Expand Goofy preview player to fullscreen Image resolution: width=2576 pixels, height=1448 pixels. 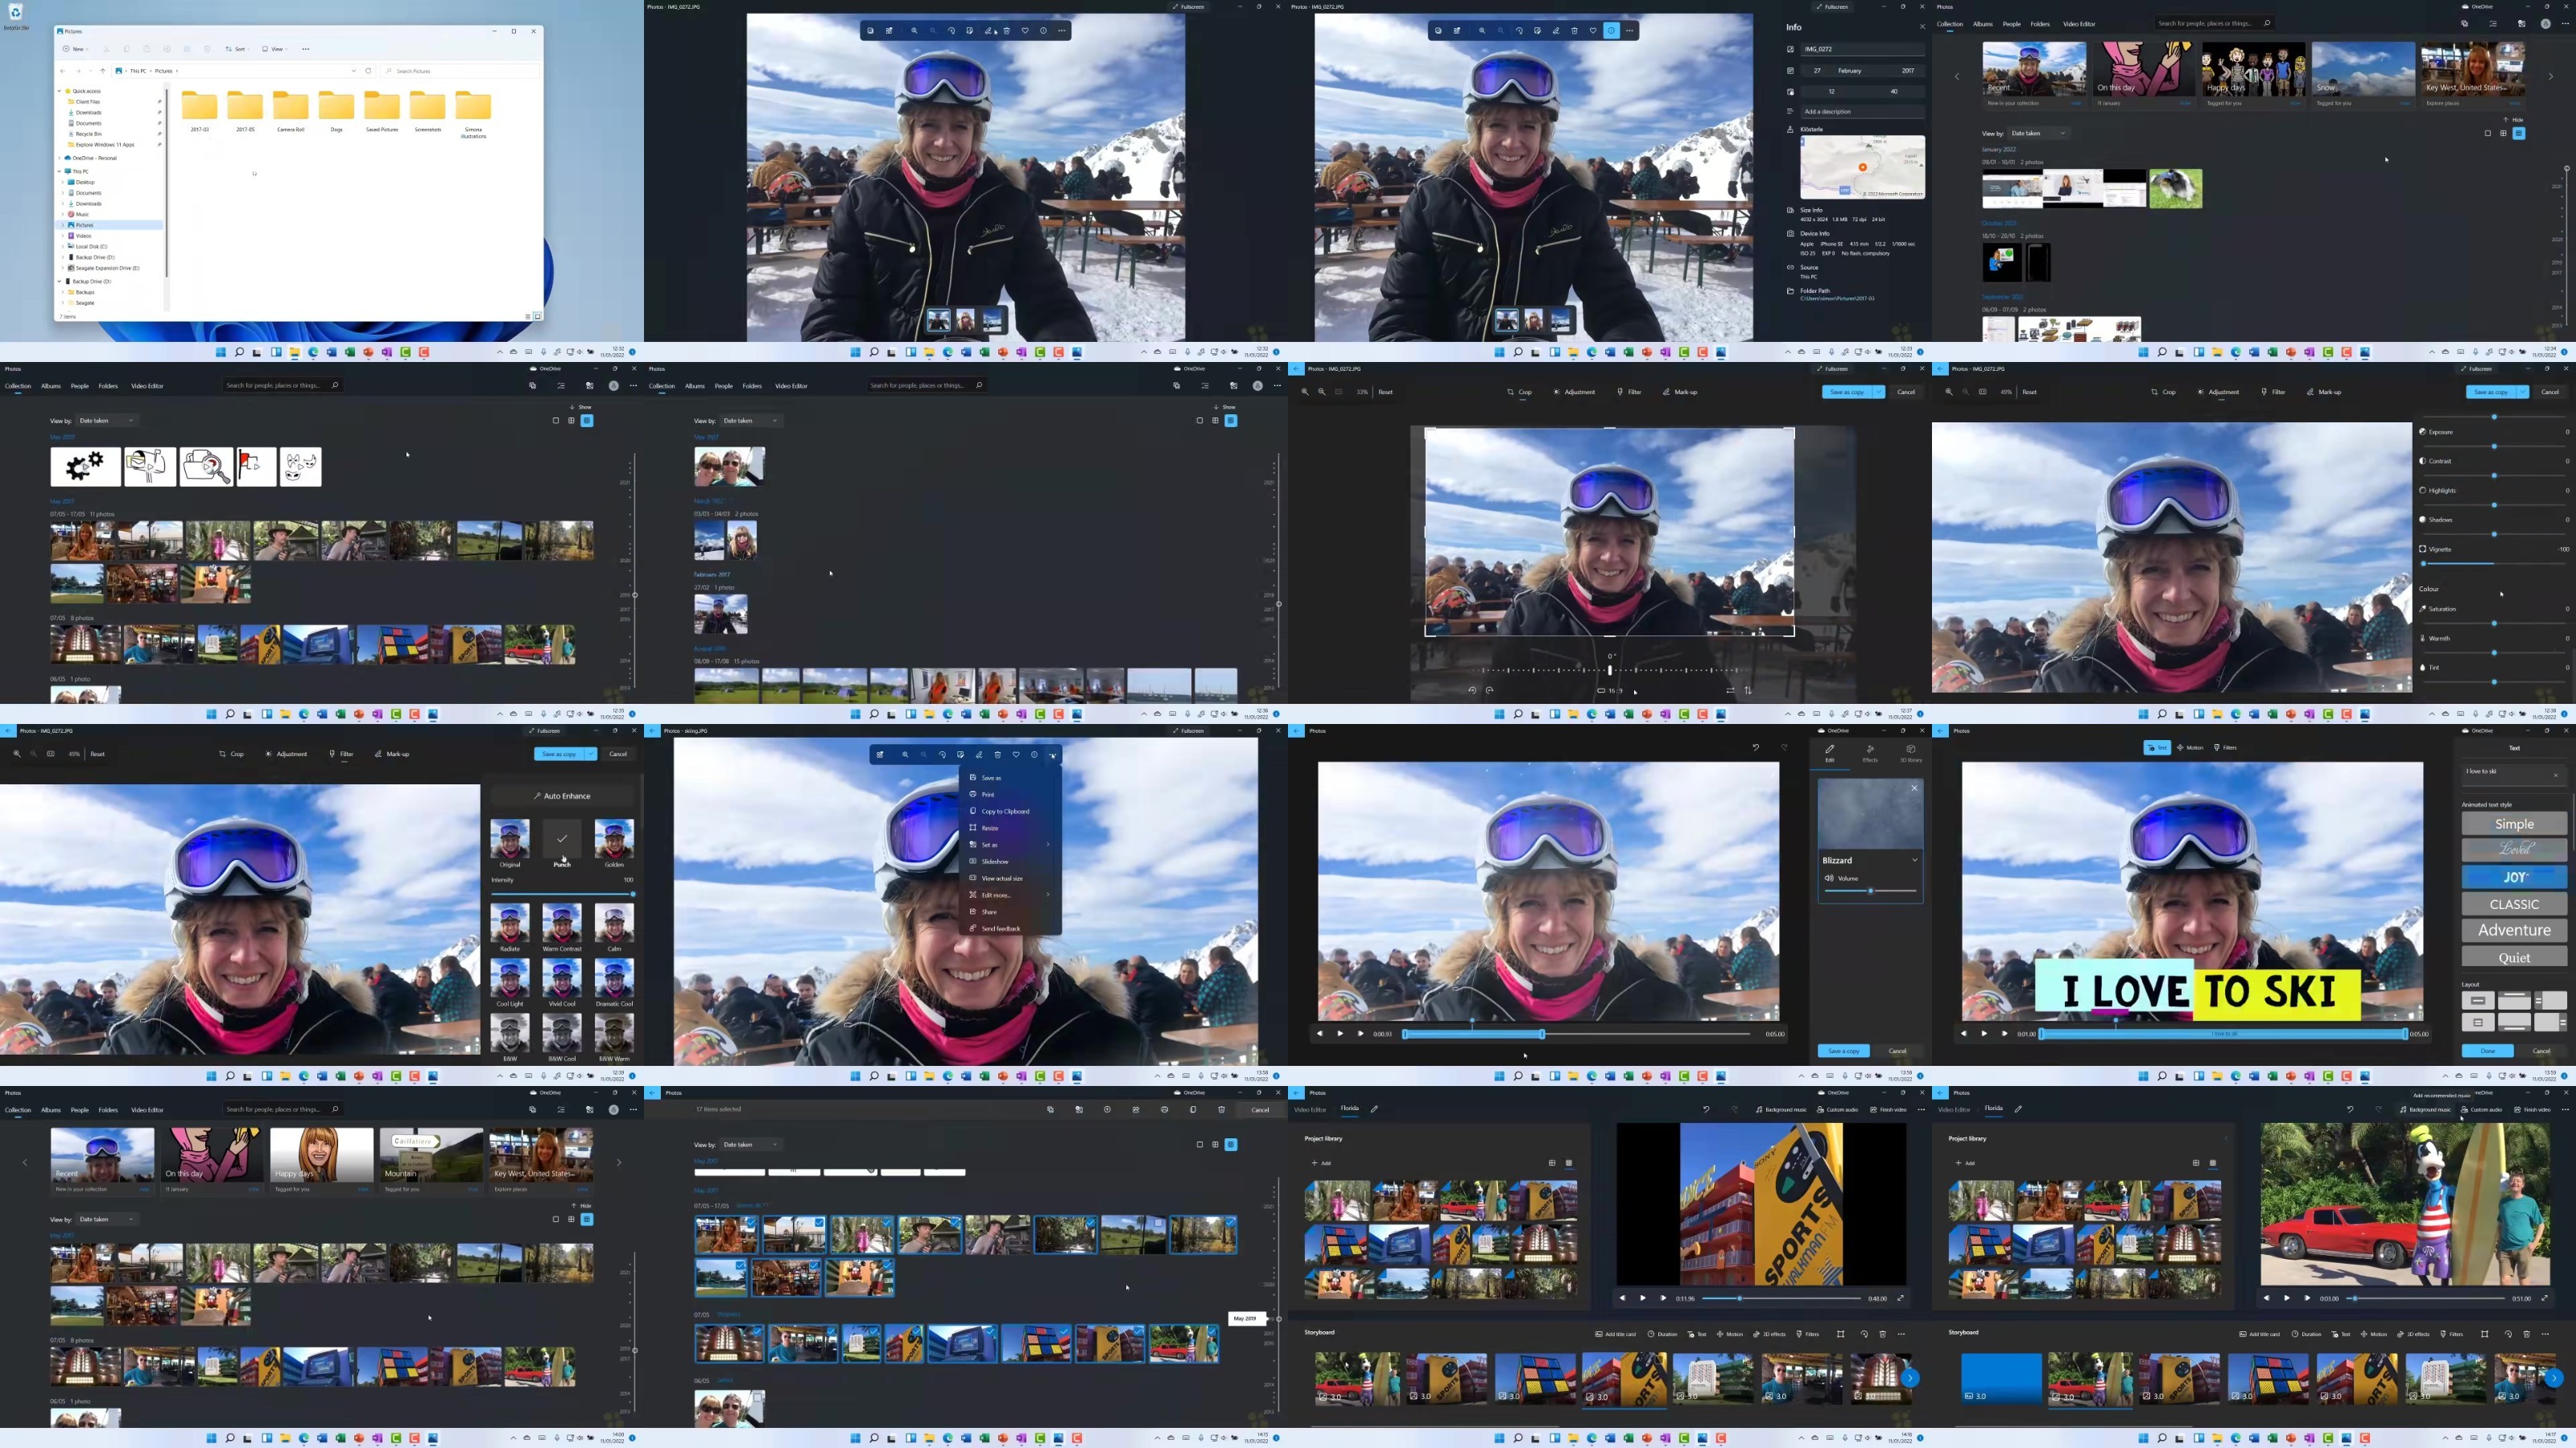(2545, 1298)
